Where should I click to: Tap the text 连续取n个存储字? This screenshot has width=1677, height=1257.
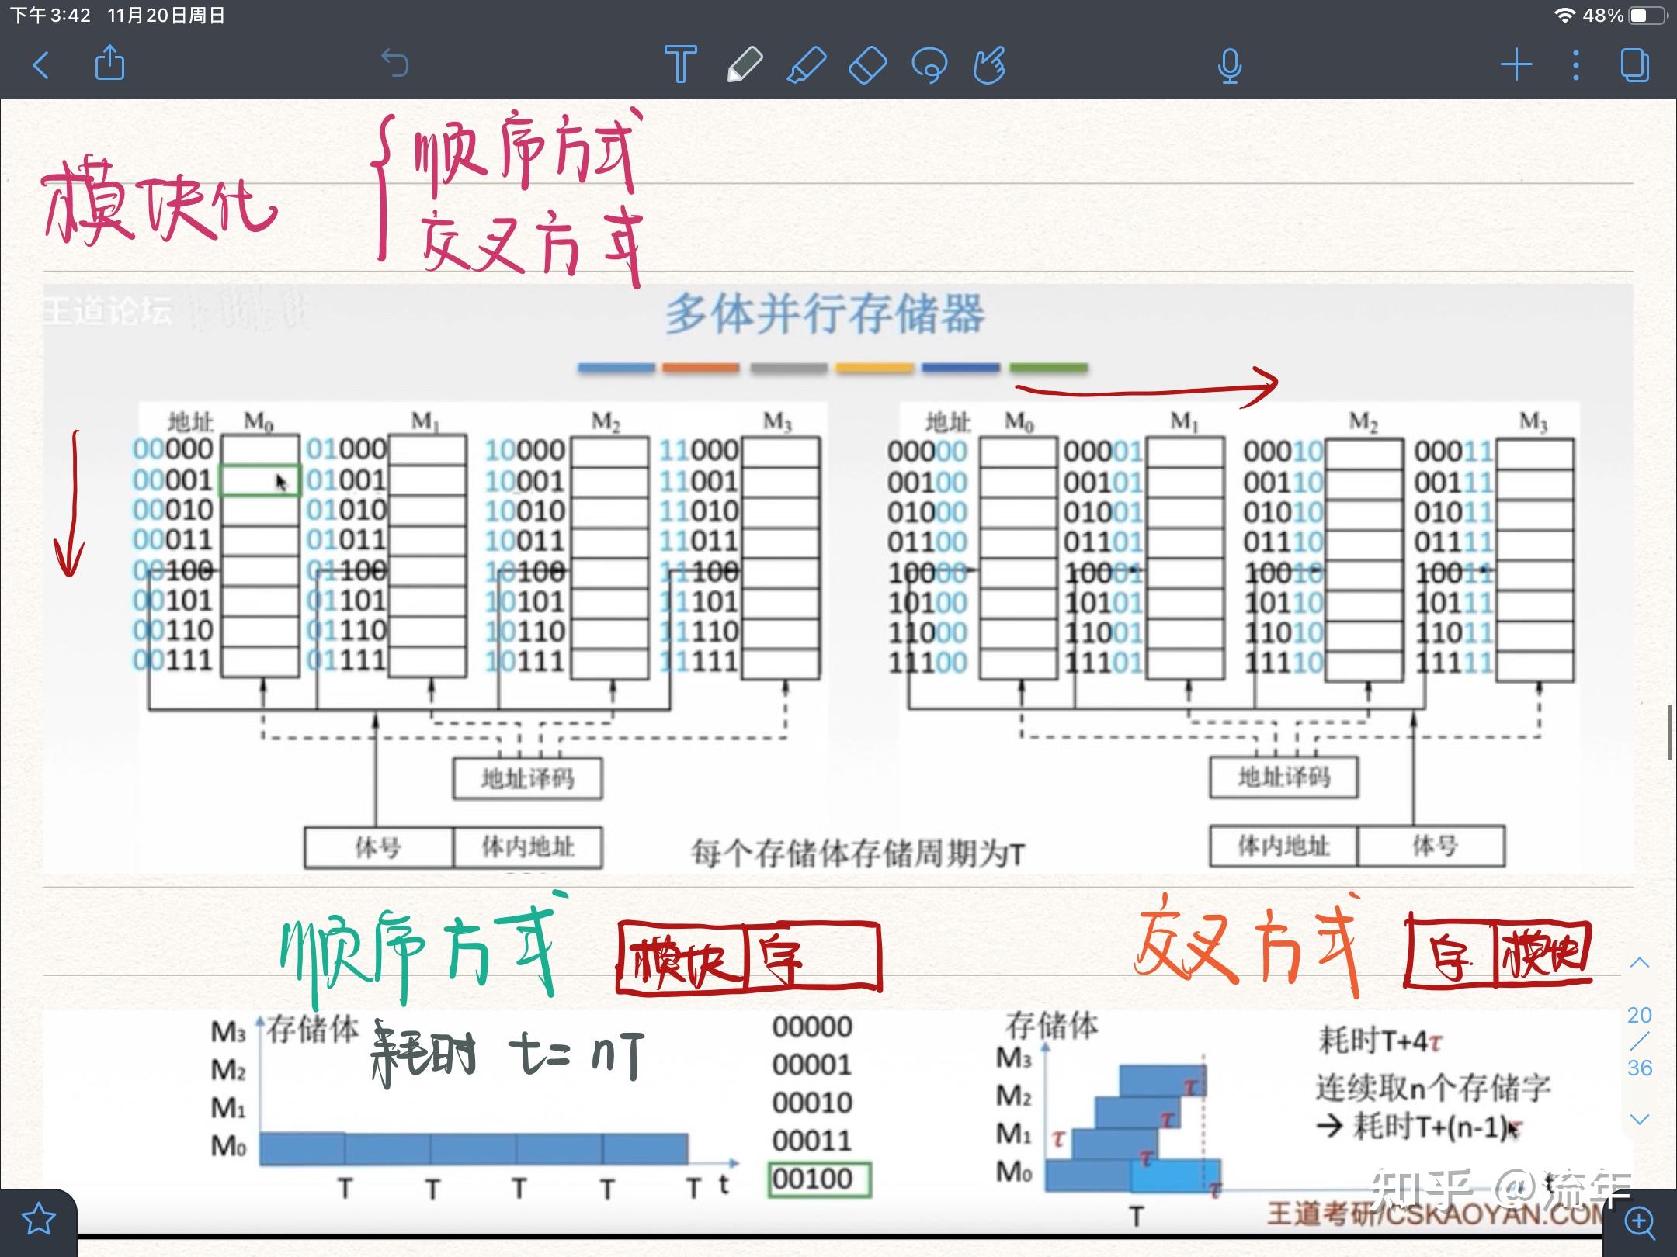(x=1432, y=1088)
